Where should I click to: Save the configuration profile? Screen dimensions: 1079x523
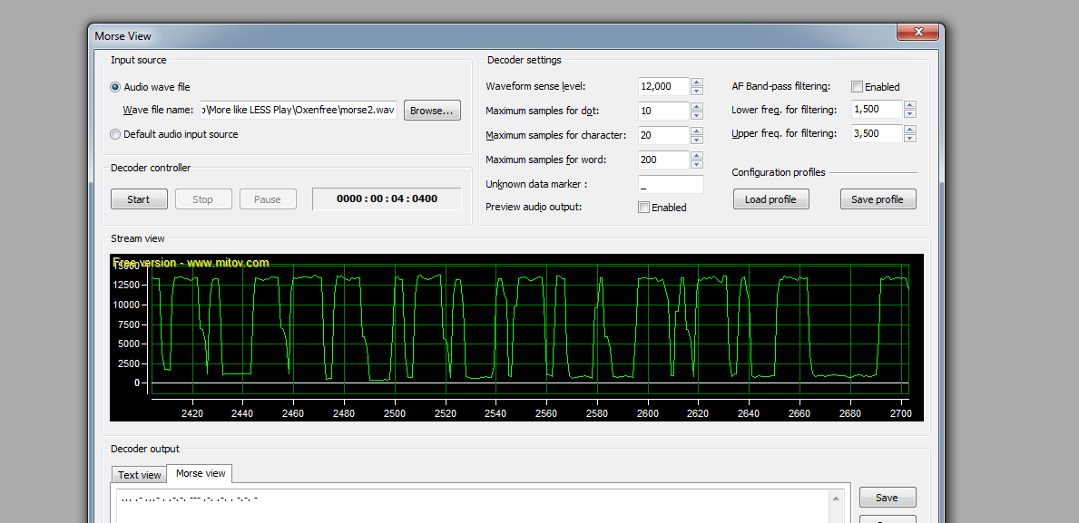[878, 199]
